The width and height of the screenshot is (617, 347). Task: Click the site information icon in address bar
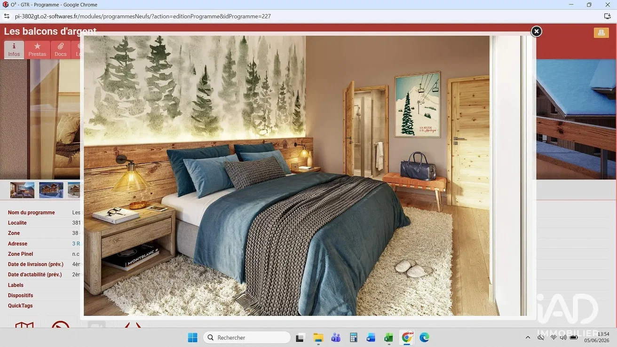coord(7,16)
